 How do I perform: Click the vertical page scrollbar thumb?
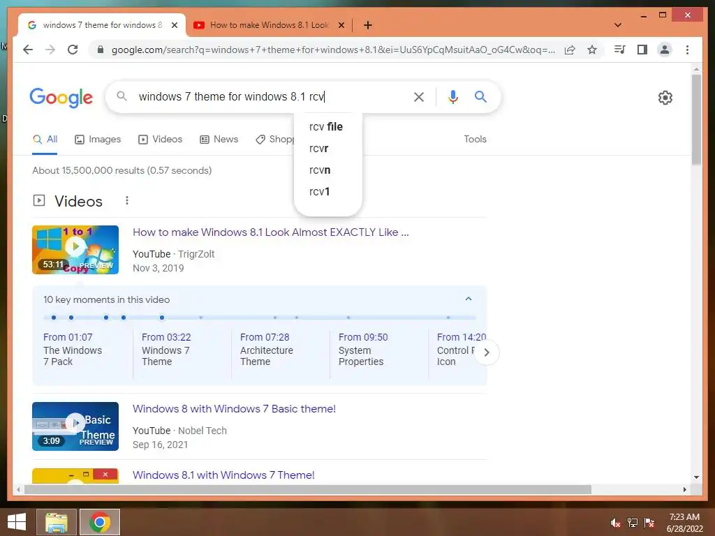click(x=696, y=119)
